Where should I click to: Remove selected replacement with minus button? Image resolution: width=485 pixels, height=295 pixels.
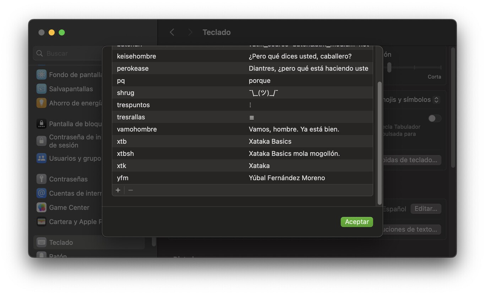coord(131,190)
